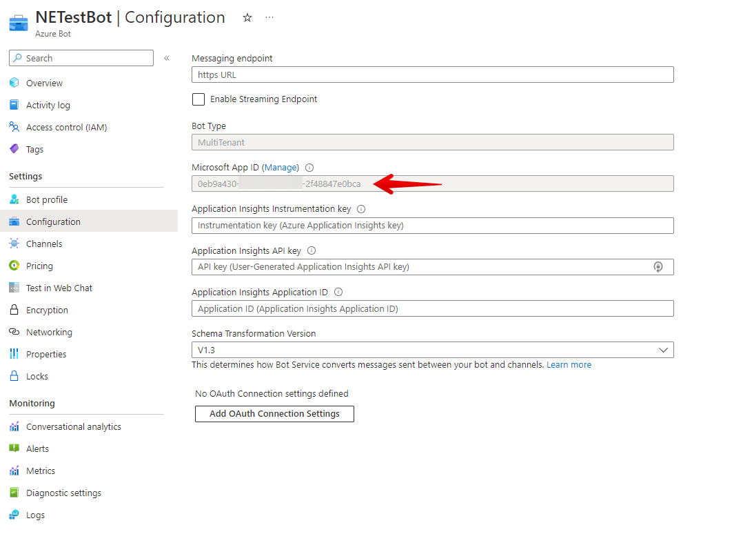The height and width of the screenshot is (534, 754).
Task: Click the Locks padlock icon
Action: (14, 376)
